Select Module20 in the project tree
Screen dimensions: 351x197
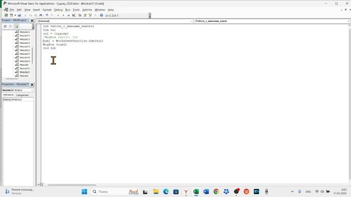tap(24, 68)
